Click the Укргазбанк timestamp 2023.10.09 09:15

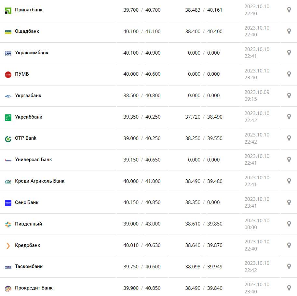(x=257, y=96)
